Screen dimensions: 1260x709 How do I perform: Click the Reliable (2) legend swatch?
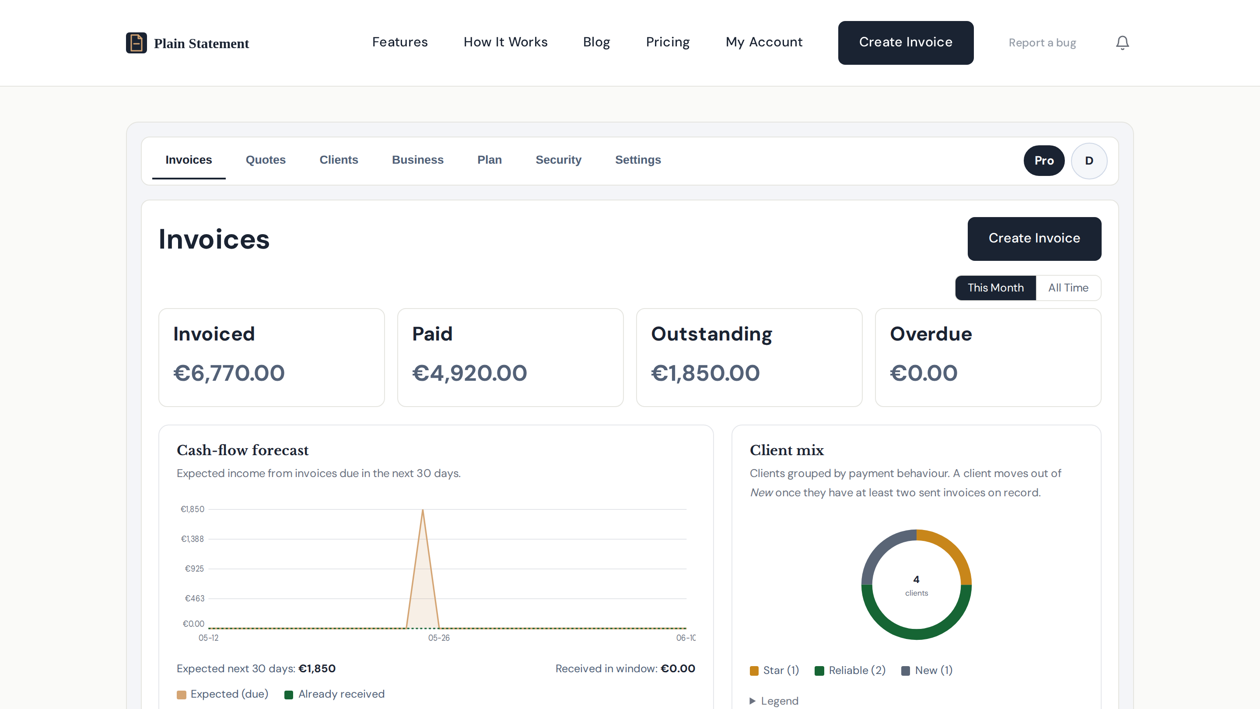pyautogui.click(x=819, y=671)
